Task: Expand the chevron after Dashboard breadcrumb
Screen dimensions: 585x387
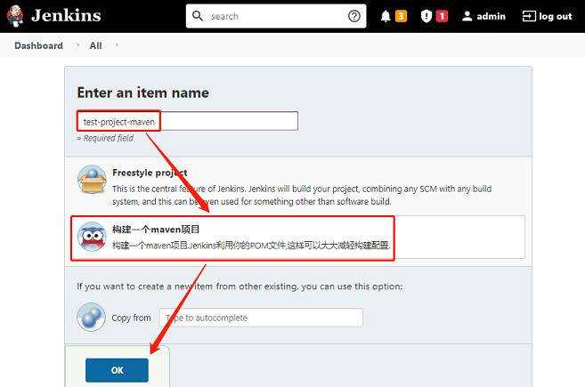Action: tap(77, 45)
